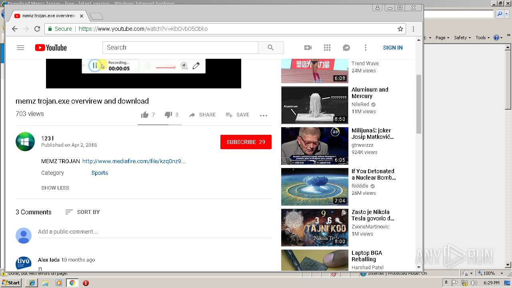Dislike the video with thumbs down
This screenshot has width=512, height=288.
pos(168,115)
